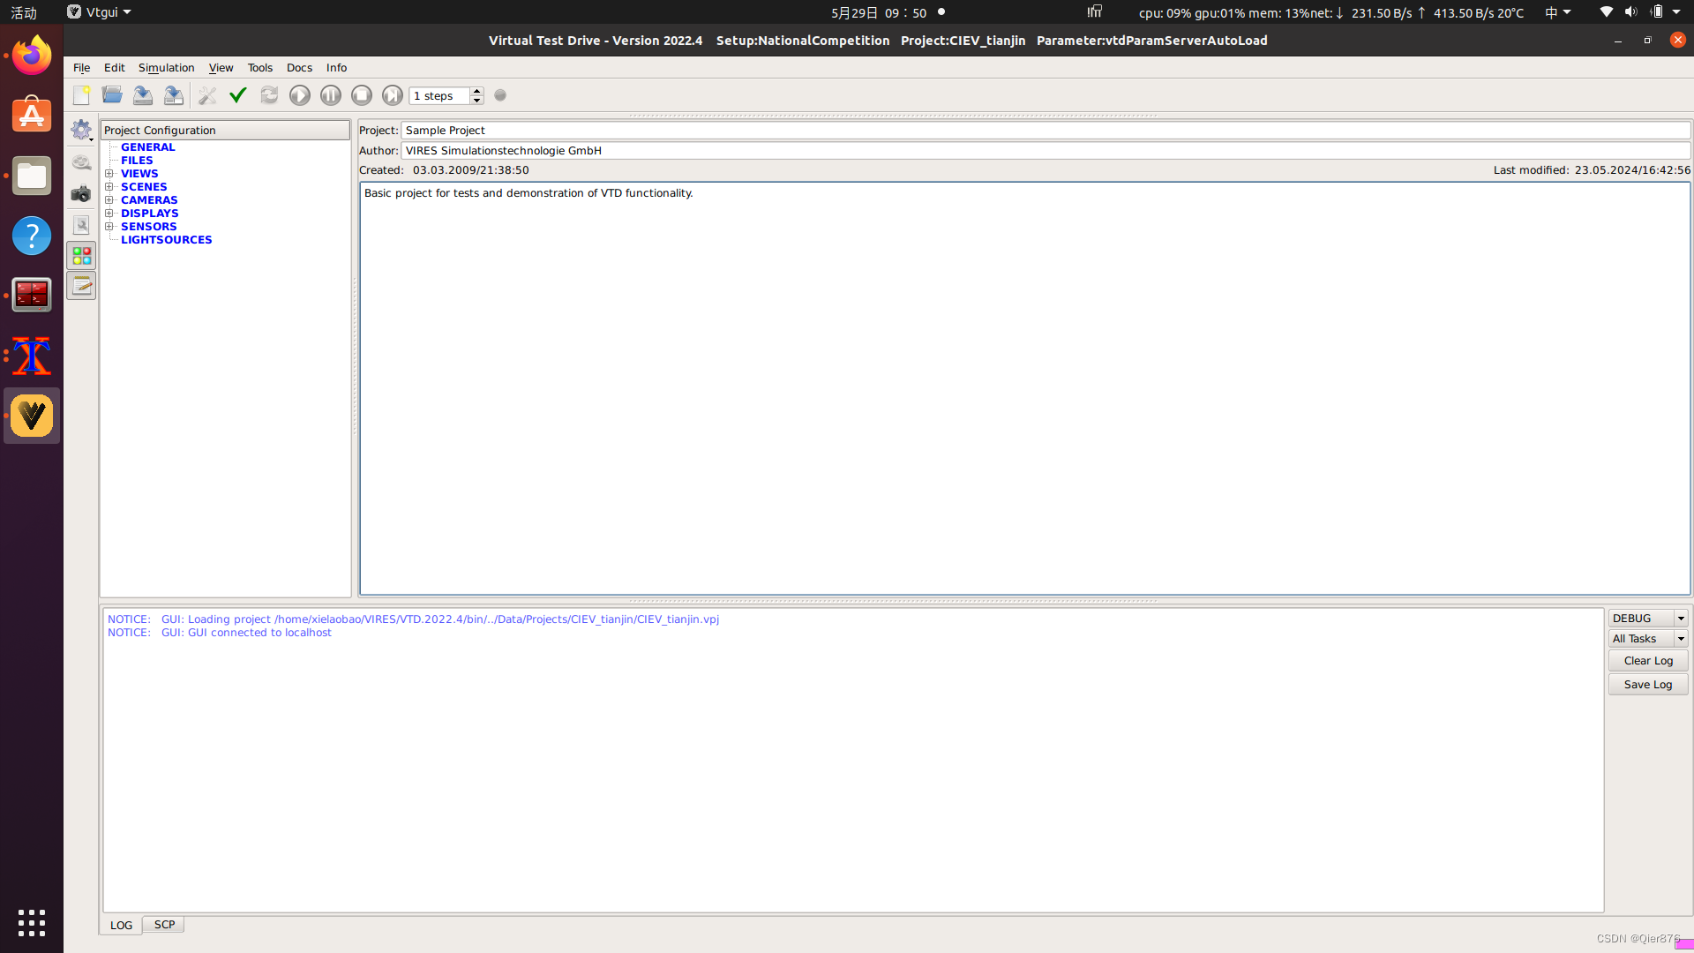The height and width of the screenshot is (953, 1694).
Task: Click the Clear Log button
Action: point(1647,661)
